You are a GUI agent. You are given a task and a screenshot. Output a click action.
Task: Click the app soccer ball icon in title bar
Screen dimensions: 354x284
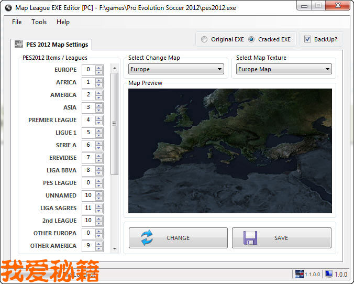coord(8,6)
